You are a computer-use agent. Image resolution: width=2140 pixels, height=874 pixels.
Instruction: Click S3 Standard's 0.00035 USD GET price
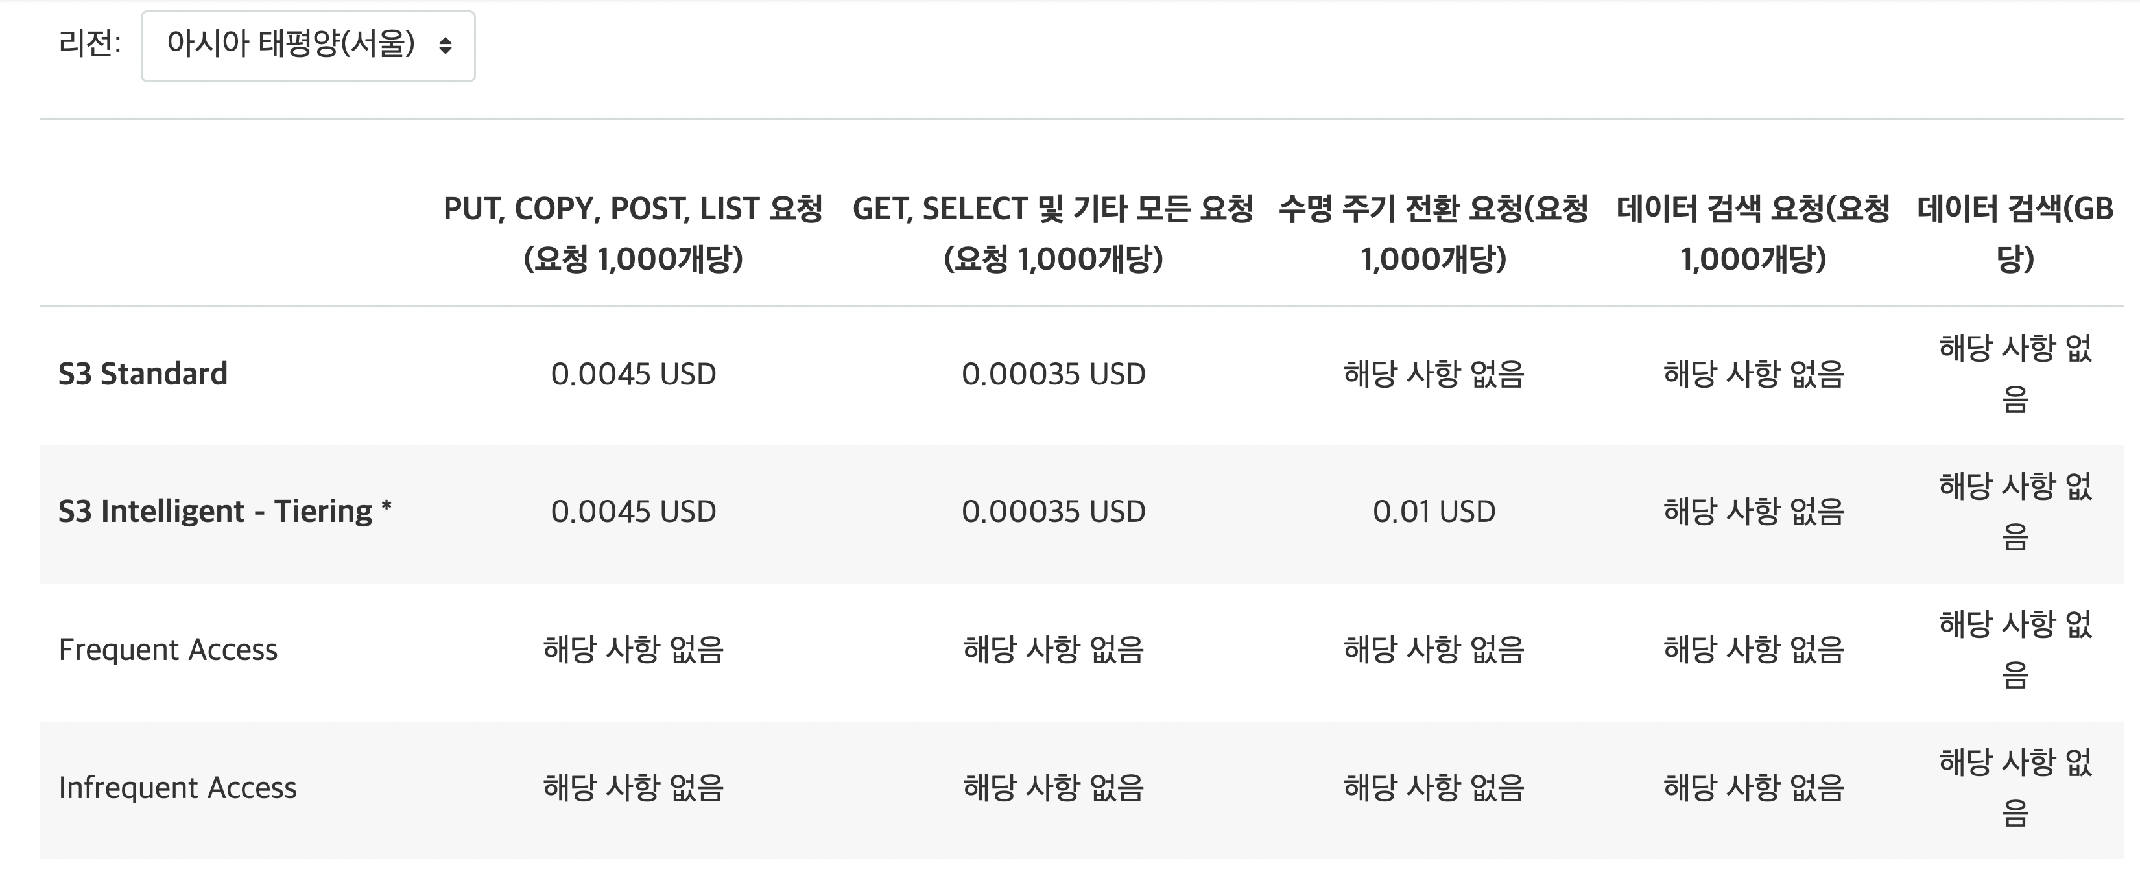pyautogui.click(x=1053, y=374)
